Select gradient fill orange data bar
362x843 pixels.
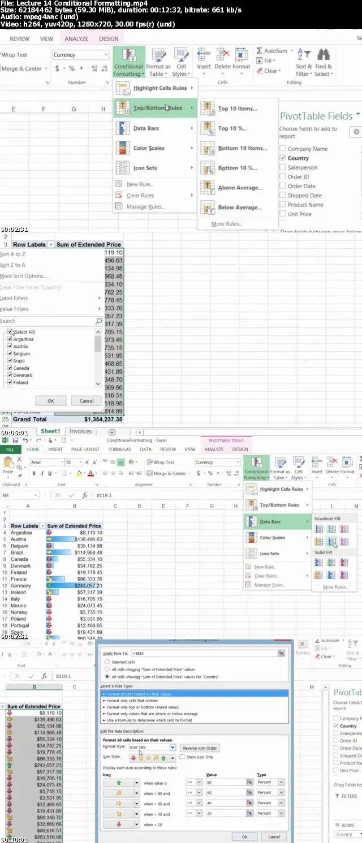318,542
